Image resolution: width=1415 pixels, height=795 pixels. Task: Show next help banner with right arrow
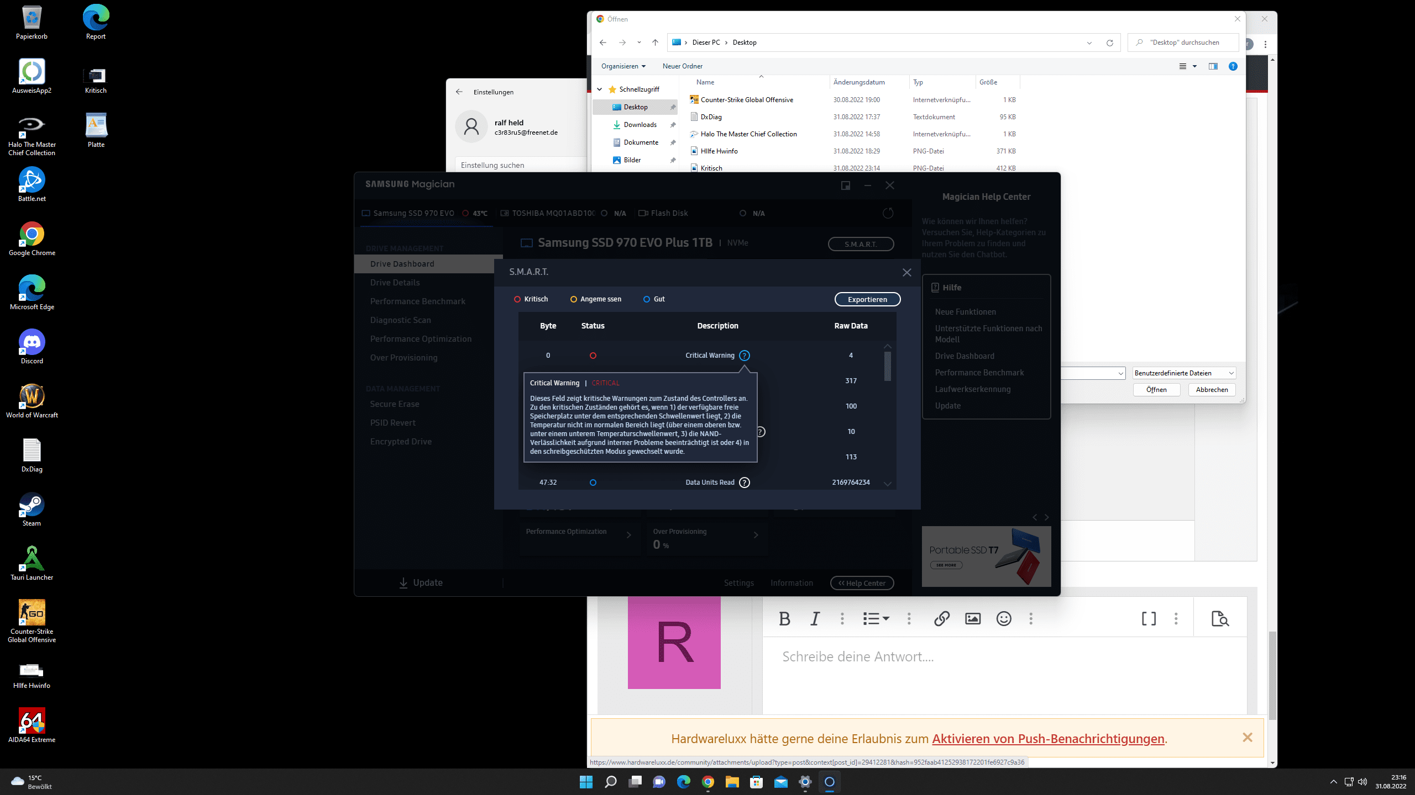tap(1046, 517)
